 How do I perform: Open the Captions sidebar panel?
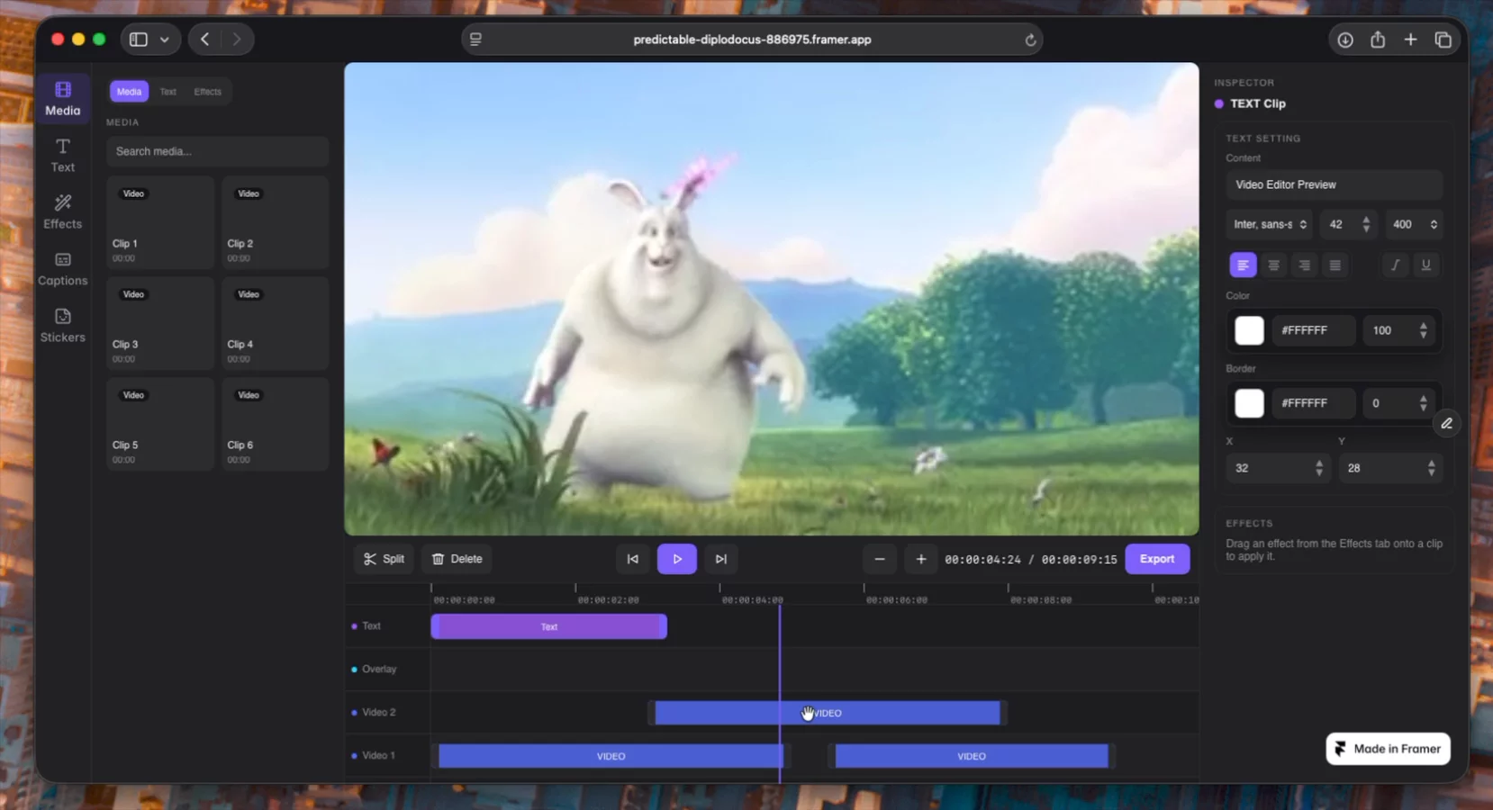coord(63,269)
